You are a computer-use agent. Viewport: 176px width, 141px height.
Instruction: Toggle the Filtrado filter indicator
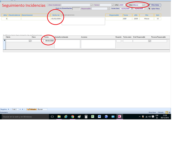pyautogui.click(x=32, y=109)
